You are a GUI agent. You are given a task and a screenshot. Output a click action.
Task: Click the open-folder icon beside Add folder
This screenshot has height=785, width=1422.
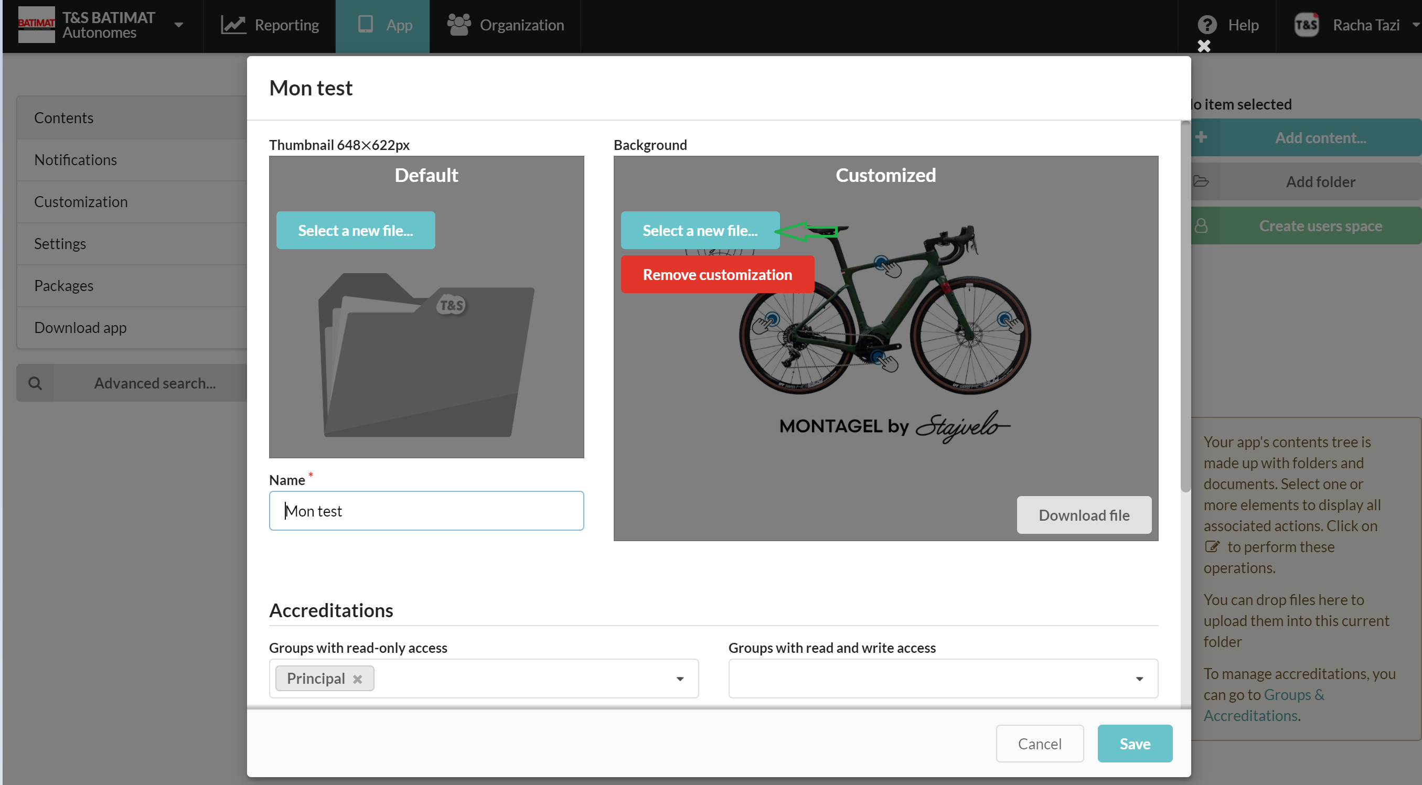1201,181
